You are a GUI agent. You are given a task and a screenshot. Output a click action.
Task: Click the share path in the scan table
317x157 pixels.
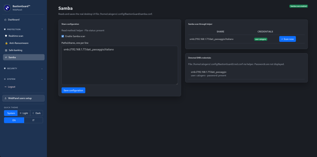(211, 39)
